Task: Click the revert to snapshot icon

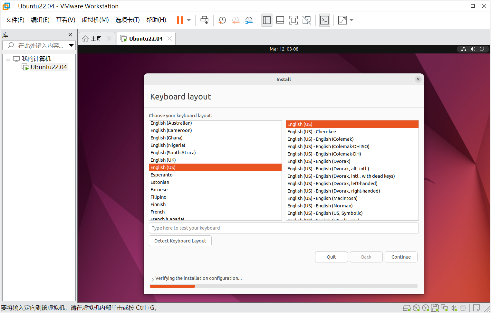Action: point(236,20)
